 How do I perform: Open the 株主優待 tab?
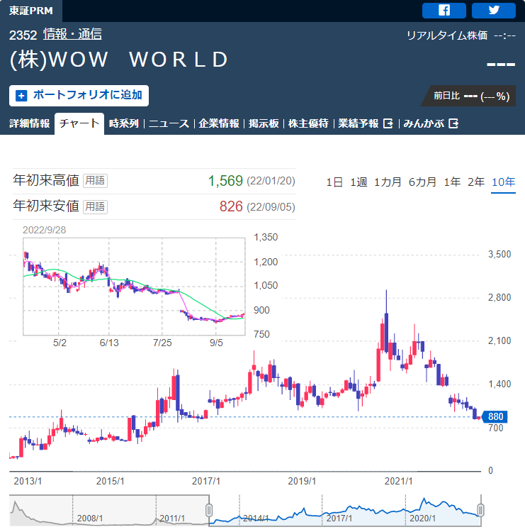click(309, 123)
